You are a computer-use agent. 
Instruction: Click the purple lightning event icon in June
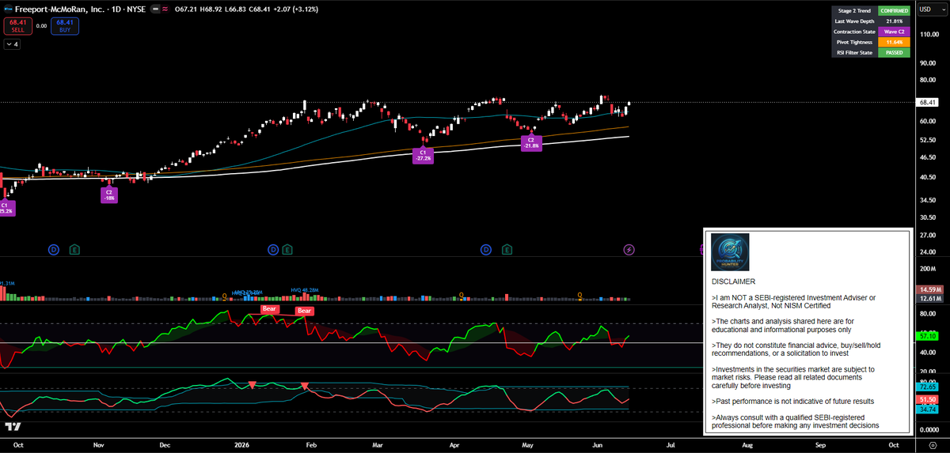[629, 250]
